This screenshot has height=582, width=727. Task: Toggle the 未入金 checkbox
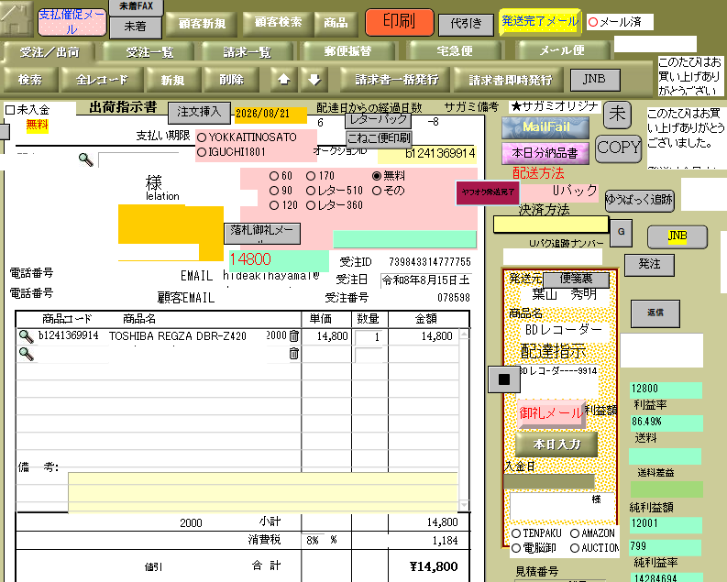[10, 110]
